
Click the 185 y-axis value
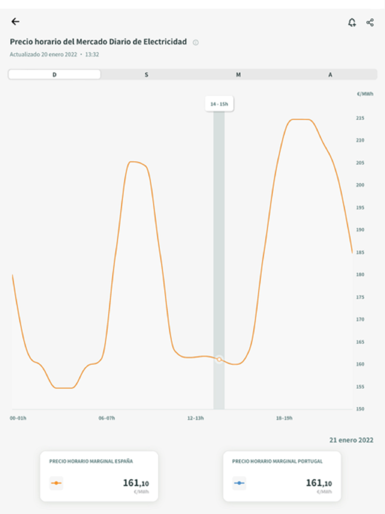coord(360,252)
